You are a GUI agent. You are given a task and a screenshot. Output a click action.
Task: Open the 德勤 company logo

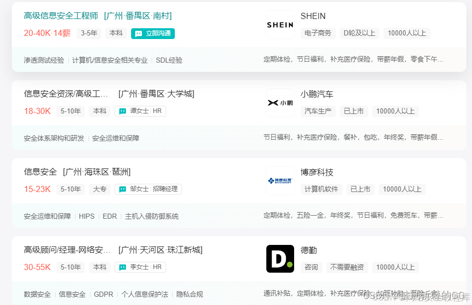(x=280, y=259)
